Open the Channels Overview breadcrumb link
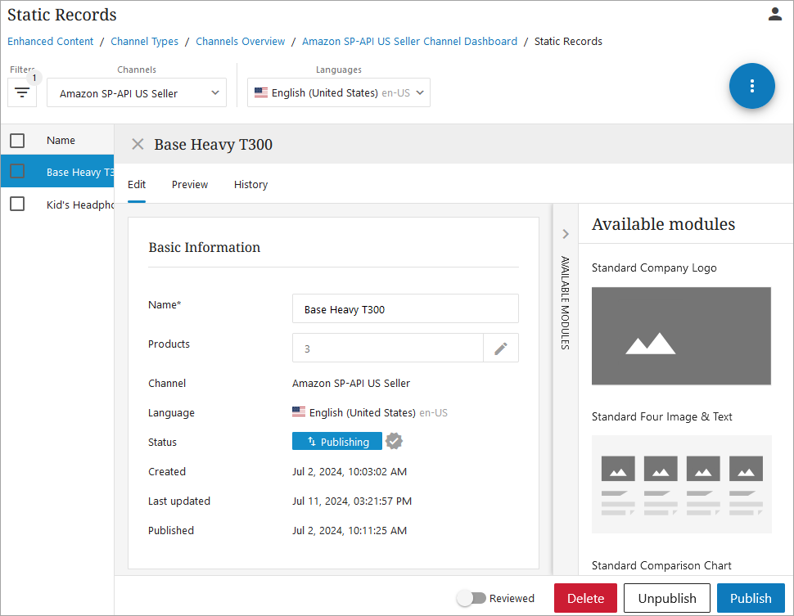The image size is (794, 616). pyautogui.click(x=241, y=42)
